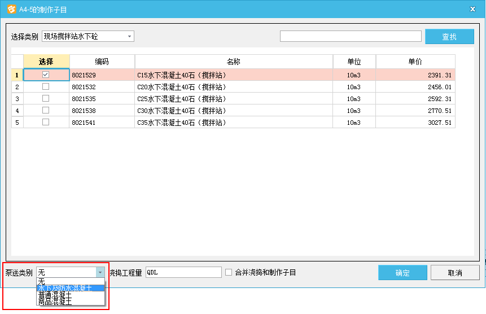
Task: Tick the C30水下混凝土 row checkbox
Action: pyautogui.click(x=46, y=110)
